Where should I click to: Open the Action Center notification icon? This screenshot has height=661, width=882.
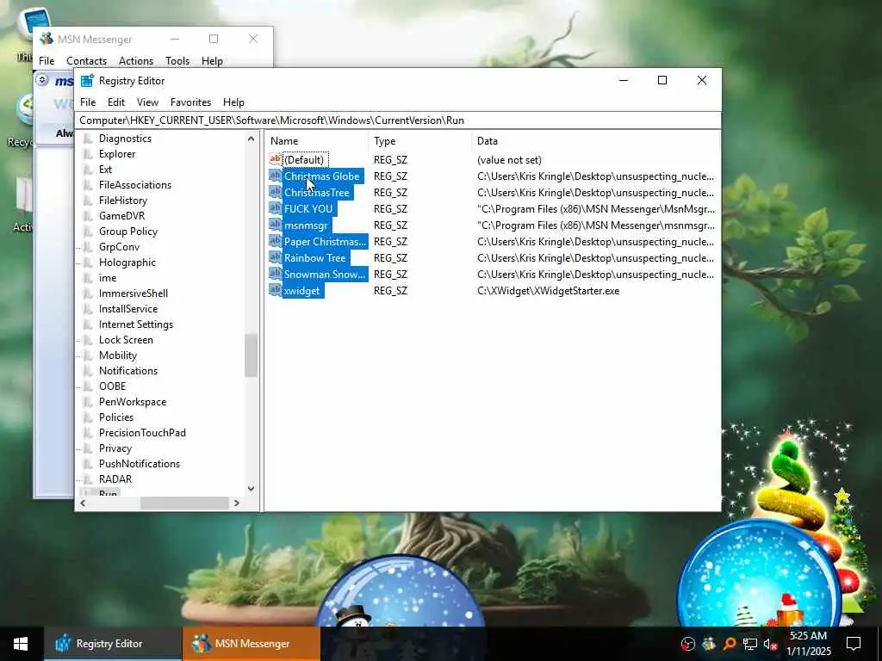coord(854,644)
